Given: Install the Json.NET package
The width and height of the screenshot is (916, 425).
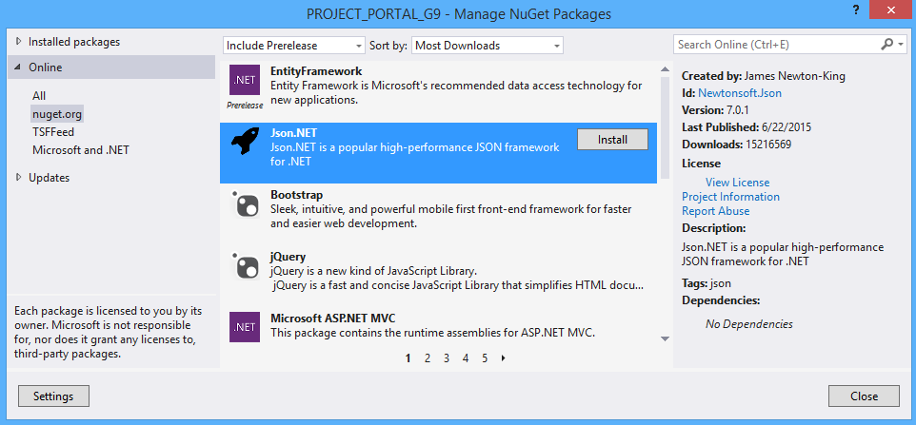Looking at the screenshot, I should (x=612, y=140).
